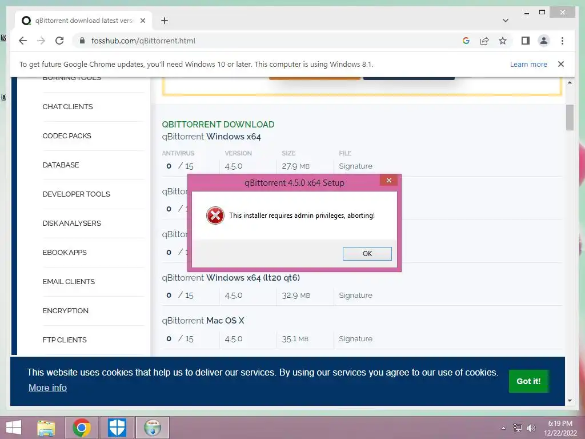
Task: Show hidden tray icons arrow
Action: (504, 428)
